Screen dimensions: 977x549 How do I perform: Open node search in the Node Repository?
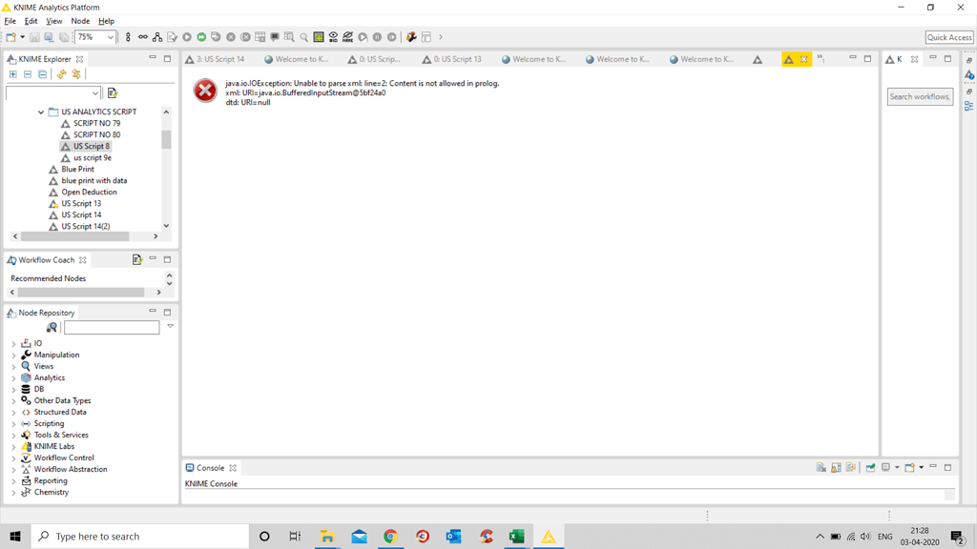click(x=52, y=327)
